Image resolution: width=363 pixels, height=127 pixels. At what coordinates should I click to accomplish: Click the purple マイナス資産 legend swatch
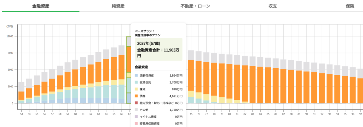[x=136, y=117]
